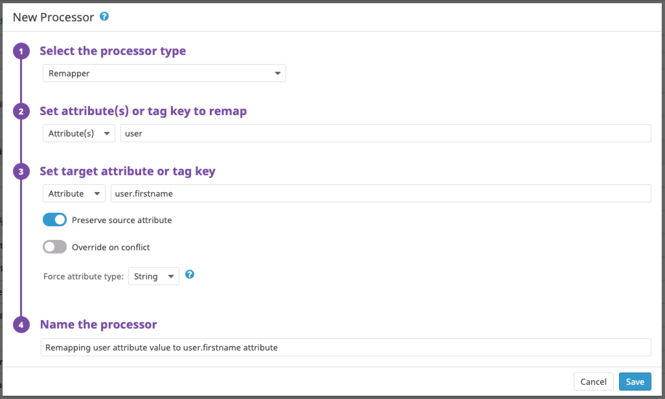Open the Attribute(s) source type dropdown

(79, 133)
